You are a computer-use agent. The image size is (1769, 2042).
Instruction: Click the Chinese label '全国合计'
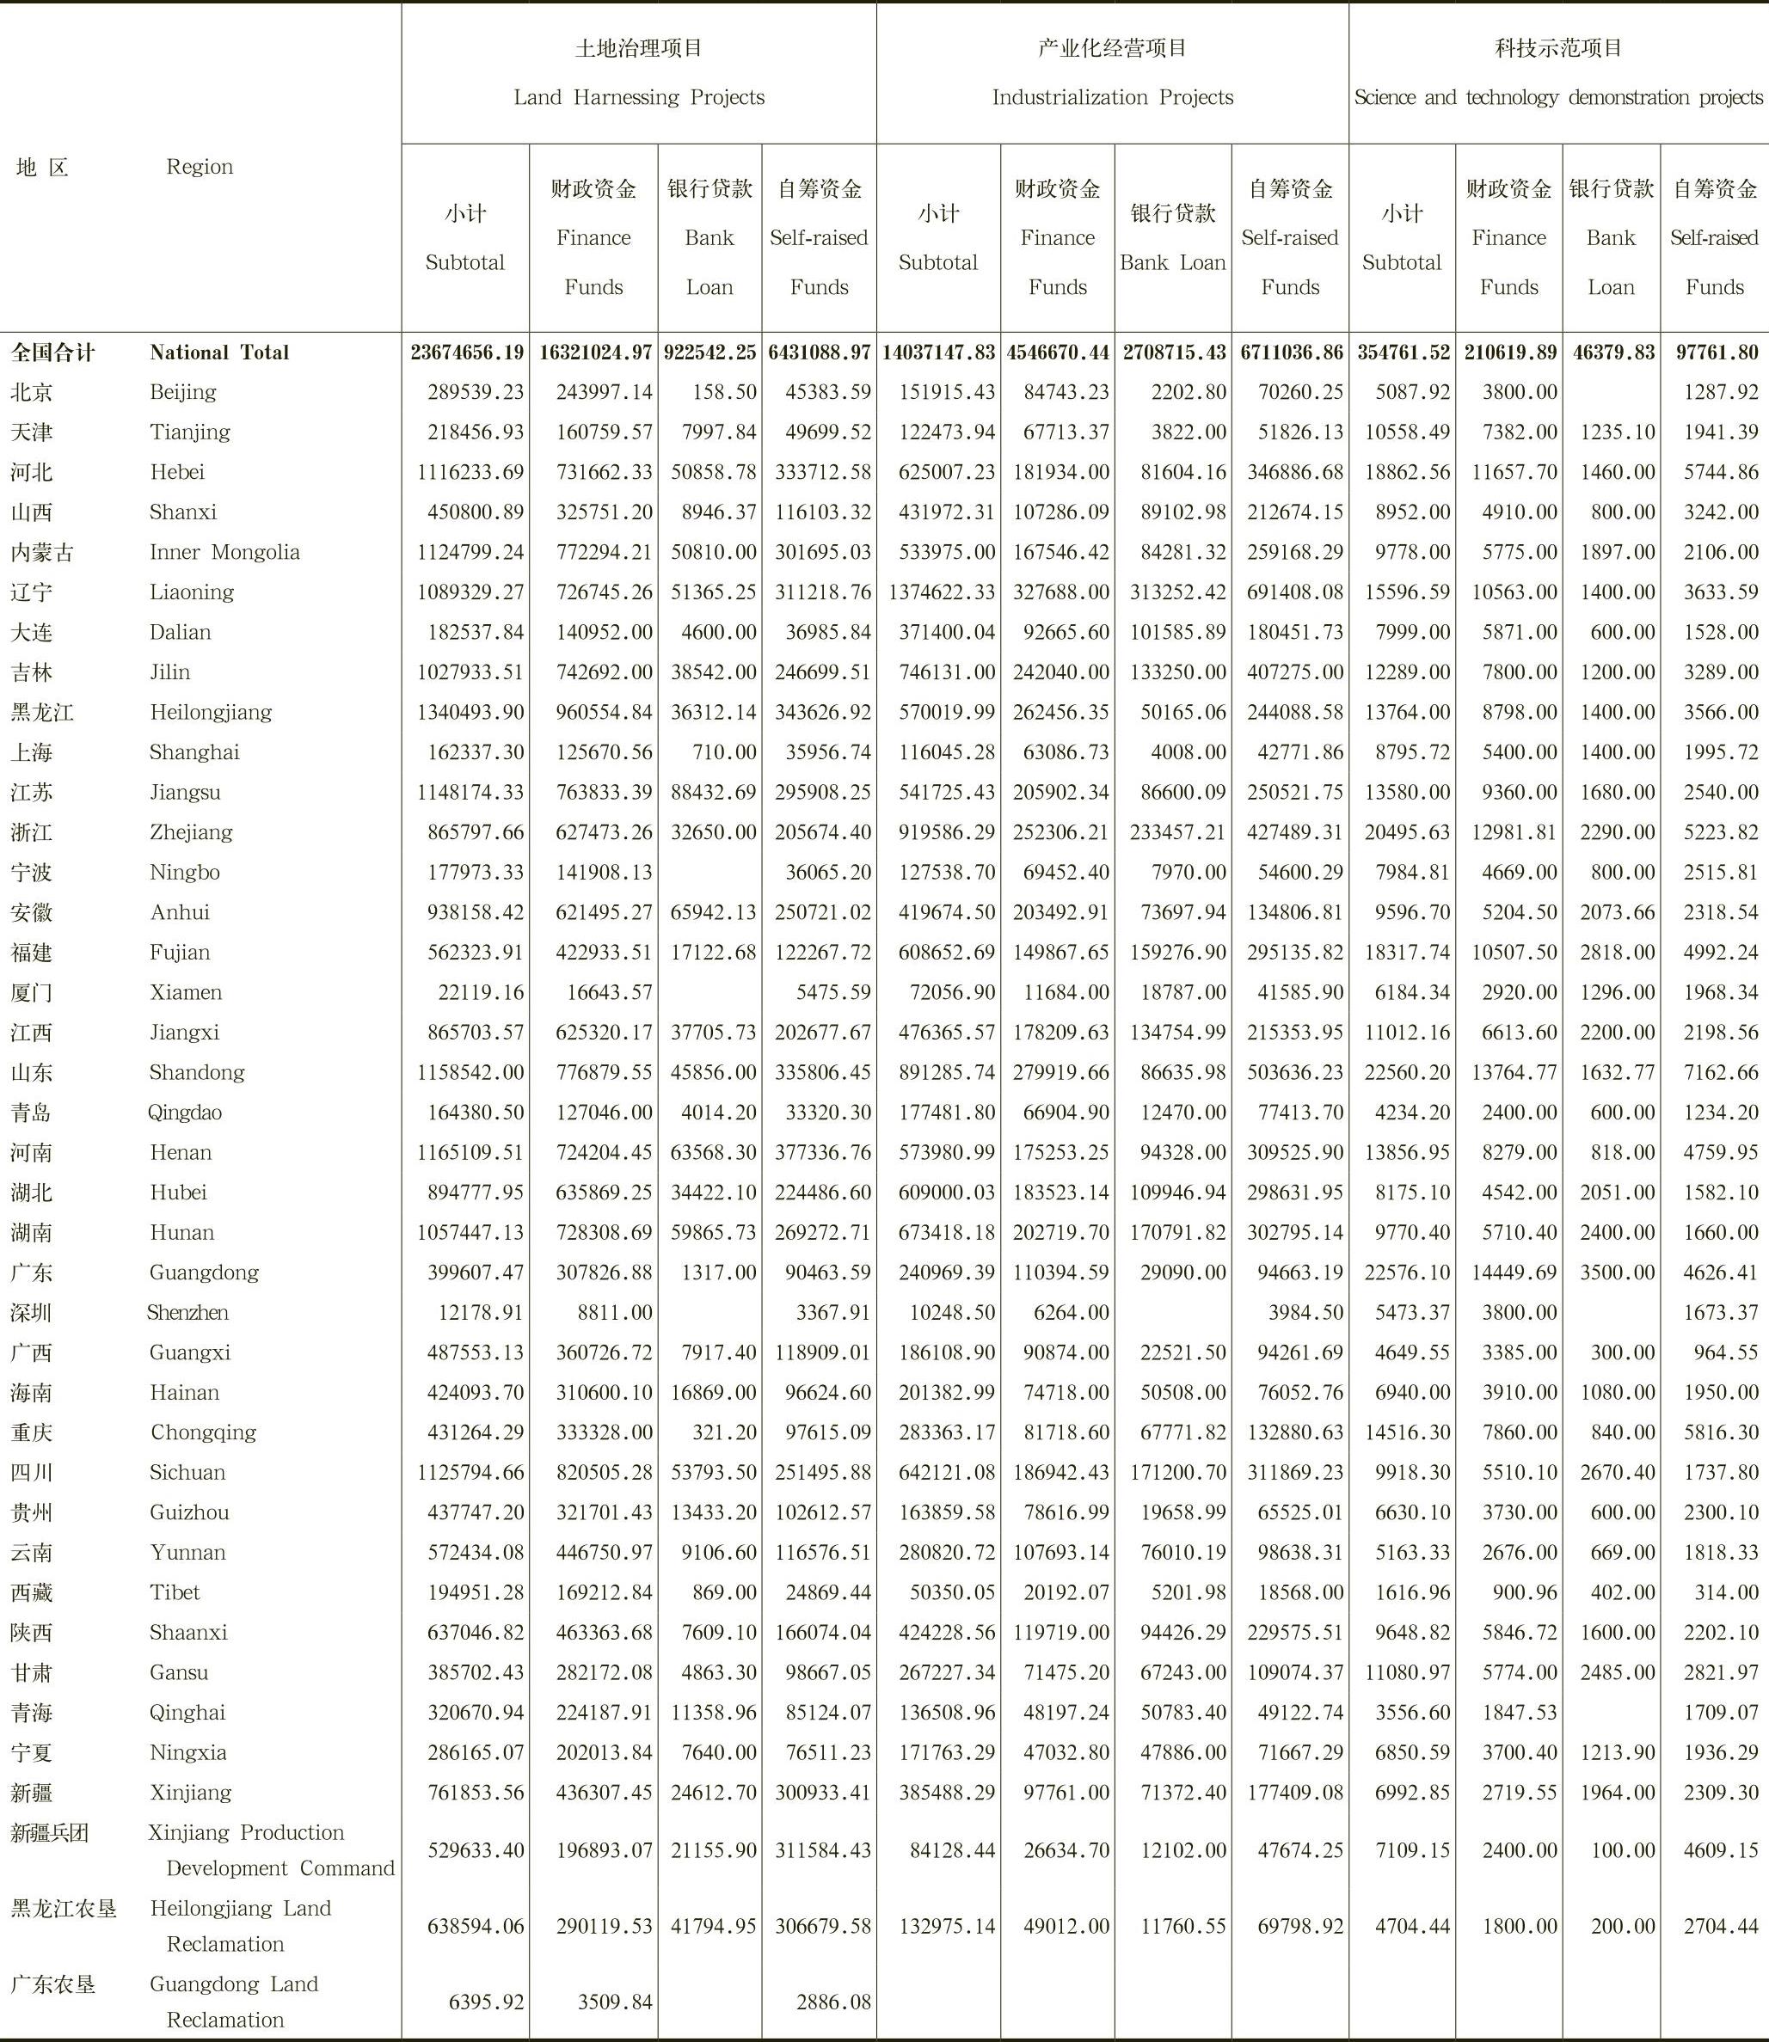coord(52,353)
